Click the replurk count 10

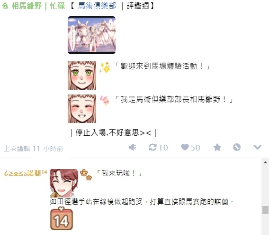(163, 148)
